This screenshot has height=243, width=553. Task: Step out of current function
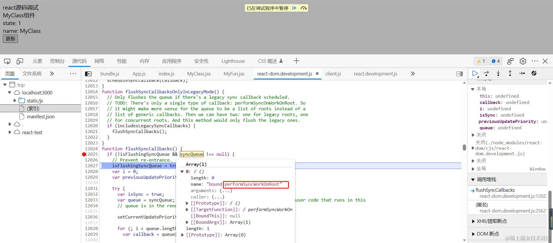510,74
